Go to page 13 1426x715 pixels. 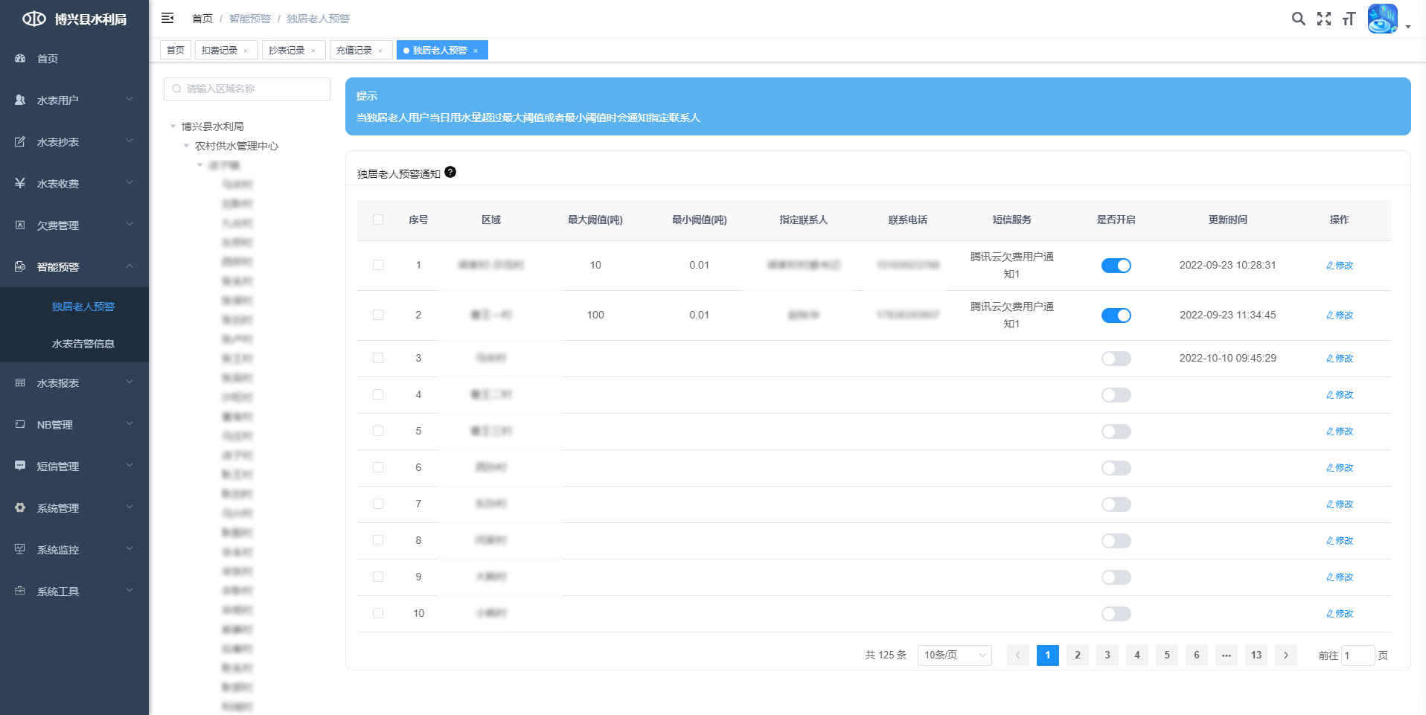coord(1256,655)
